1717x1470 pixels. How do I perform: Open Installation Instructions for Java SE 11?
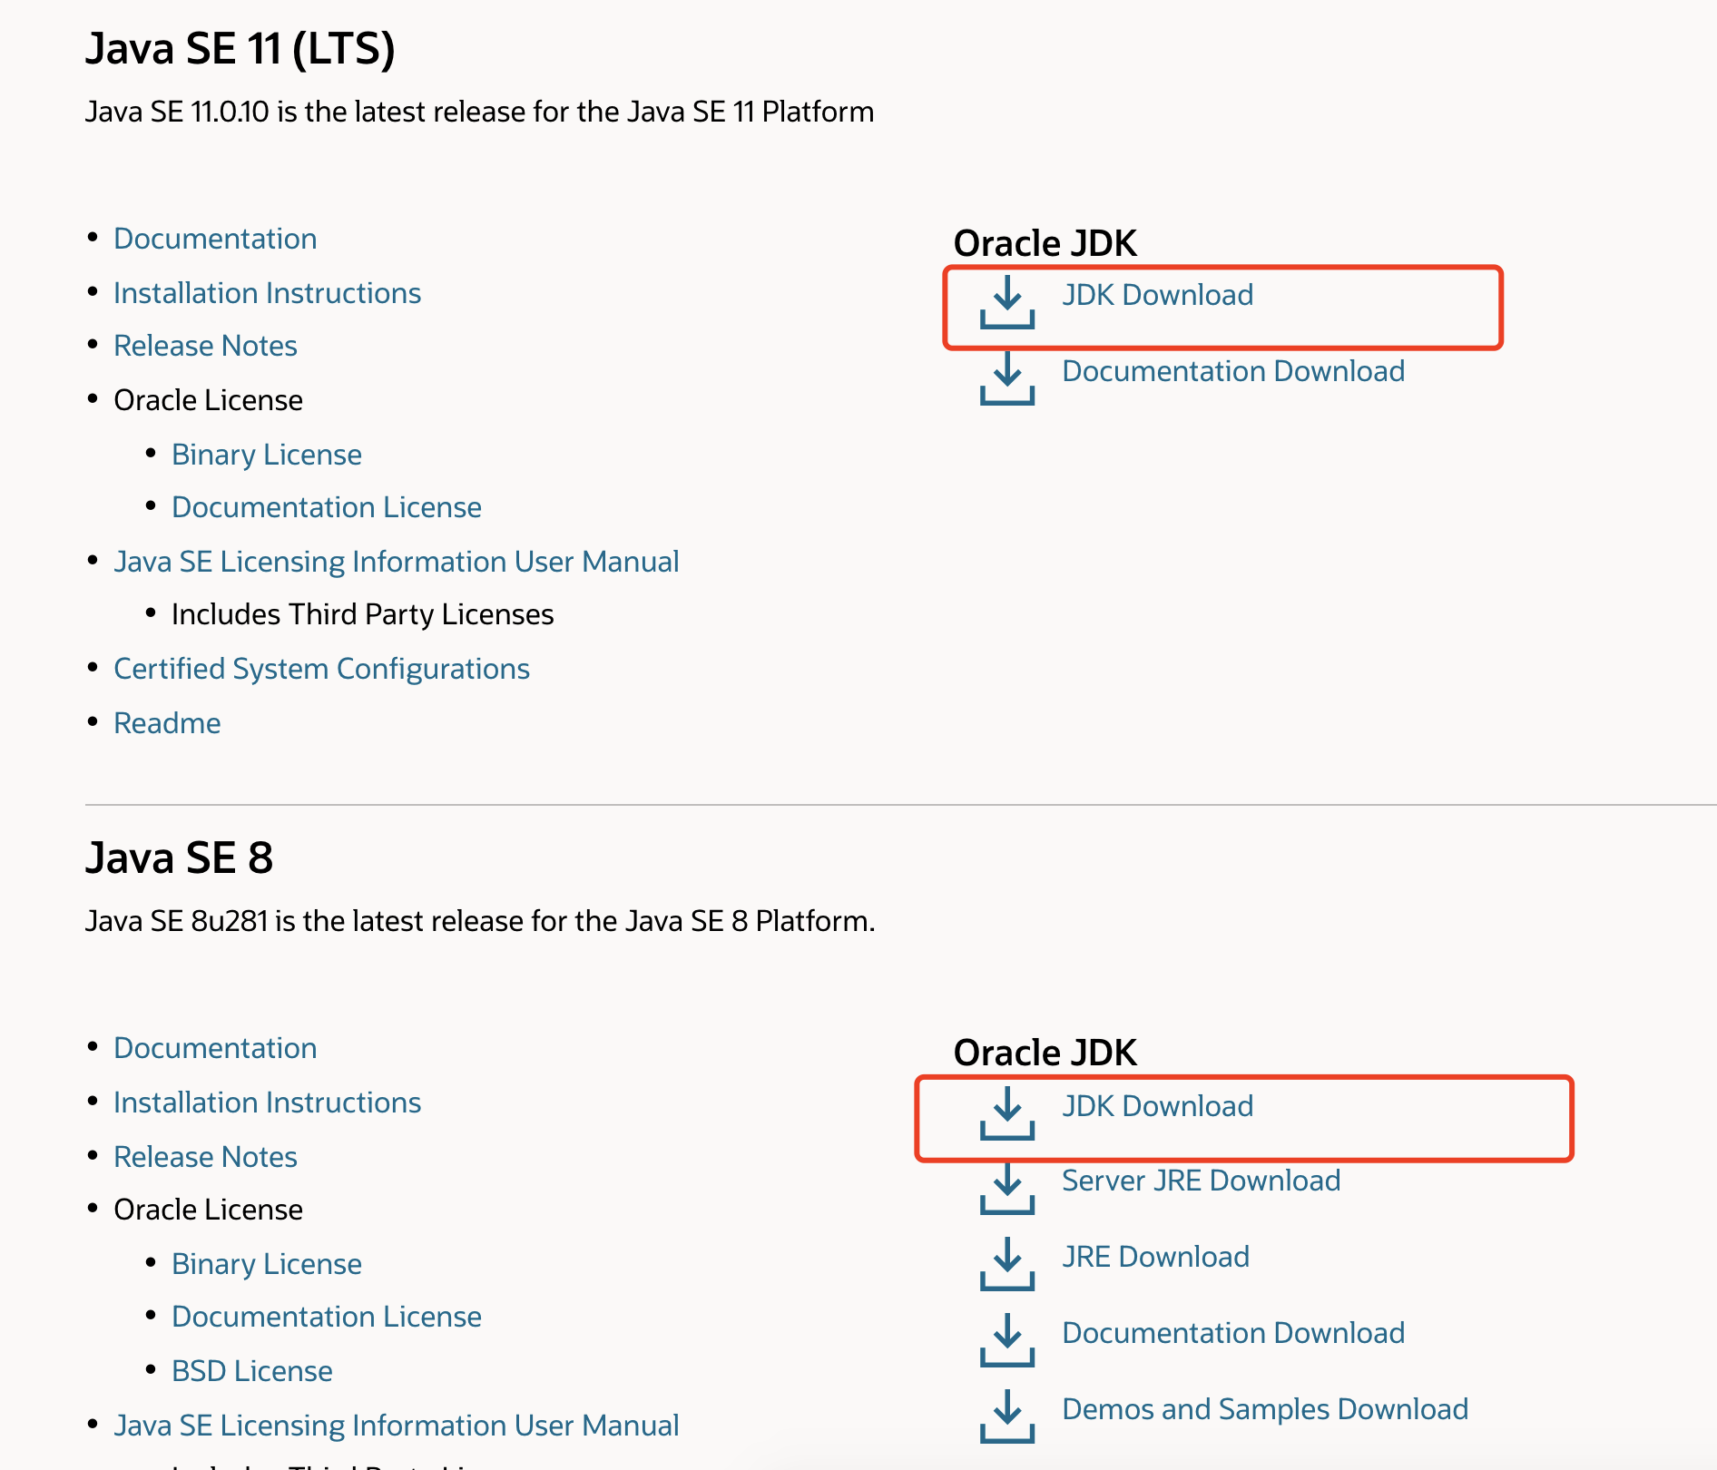coord(267,293)
